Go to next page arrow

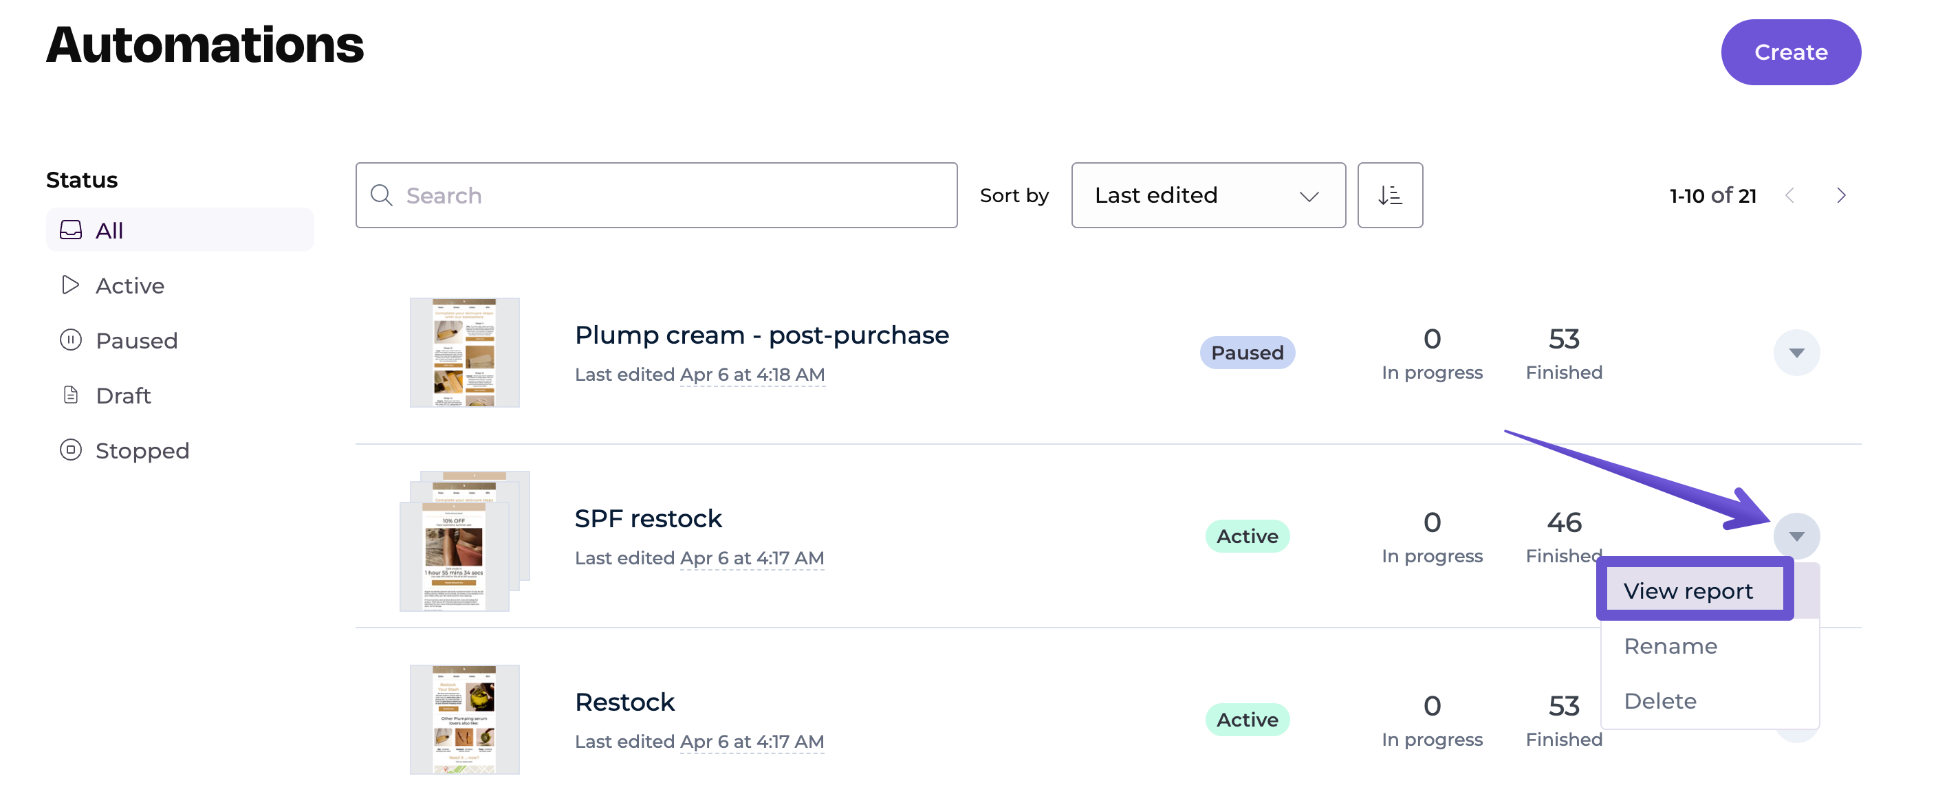1840,195
